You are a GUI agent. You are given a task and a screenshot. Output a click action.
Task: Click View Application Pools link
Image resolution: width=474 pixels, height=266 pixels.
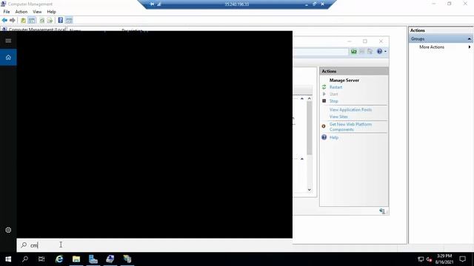[x=350, y=110]
